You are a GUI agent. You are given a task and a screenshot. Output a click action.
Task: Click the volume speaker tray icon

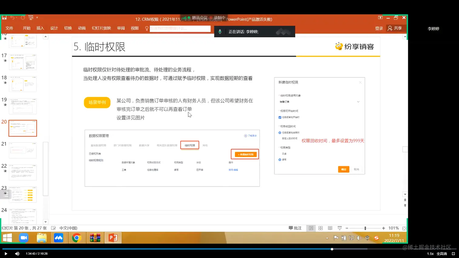(359, 238)
